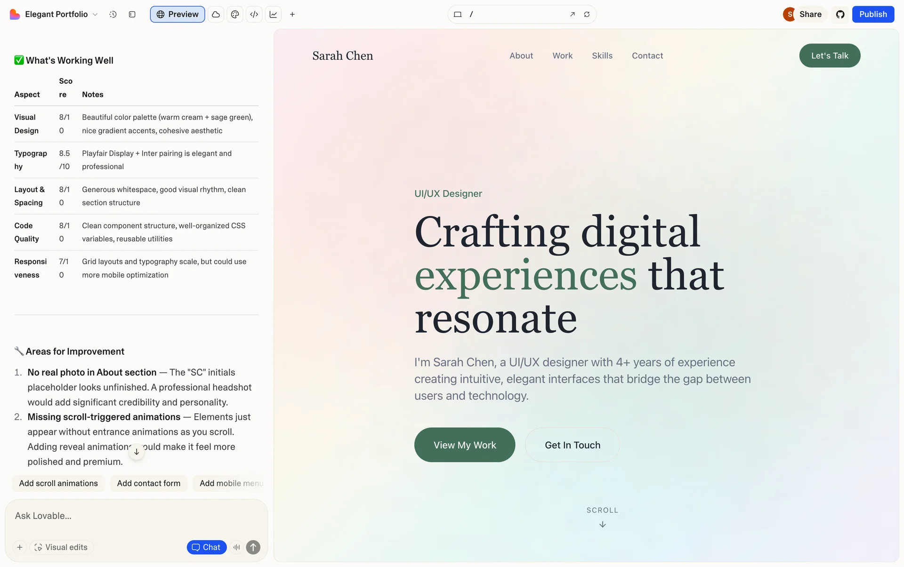Image resolution: width=904 pixels, height=567 pixels.
Task: Open the design palette icon
Action: click(235, 14)
